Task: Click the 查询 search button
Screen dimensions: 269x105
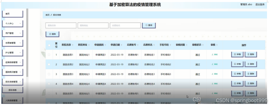Action: [x=149, y=25]
